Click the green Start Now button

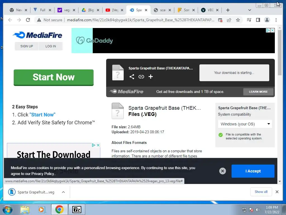54,77
